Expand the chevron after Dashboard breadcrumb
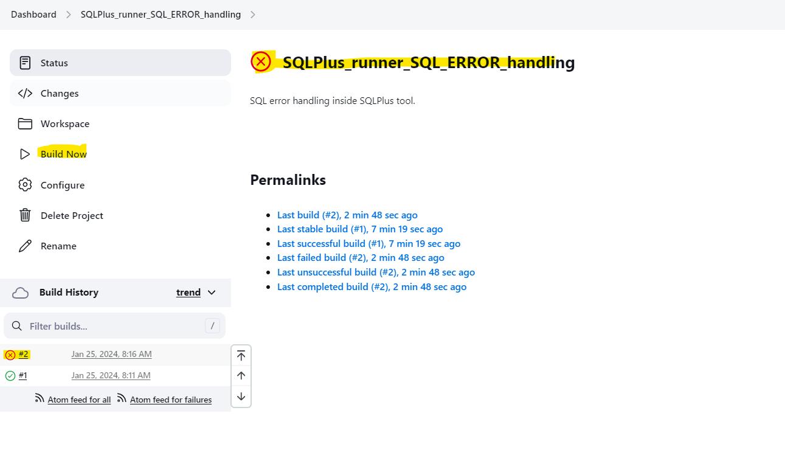 [69, 15]
